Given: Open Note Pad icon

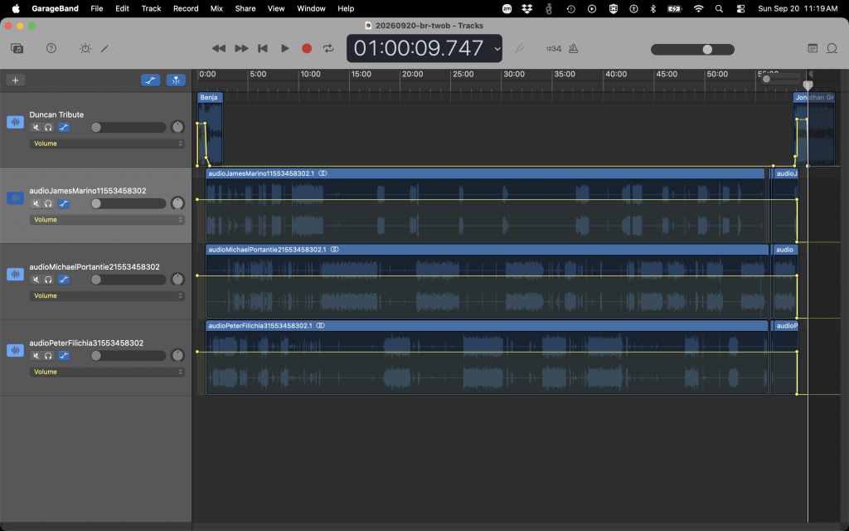Looking at the screenshot, I should tap(813, 48).
